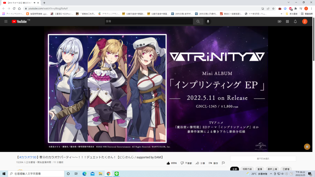This screenshot has width=315, height=177.
Task: Click the page vertical scrollbar
Action: (x=313, y=39)
